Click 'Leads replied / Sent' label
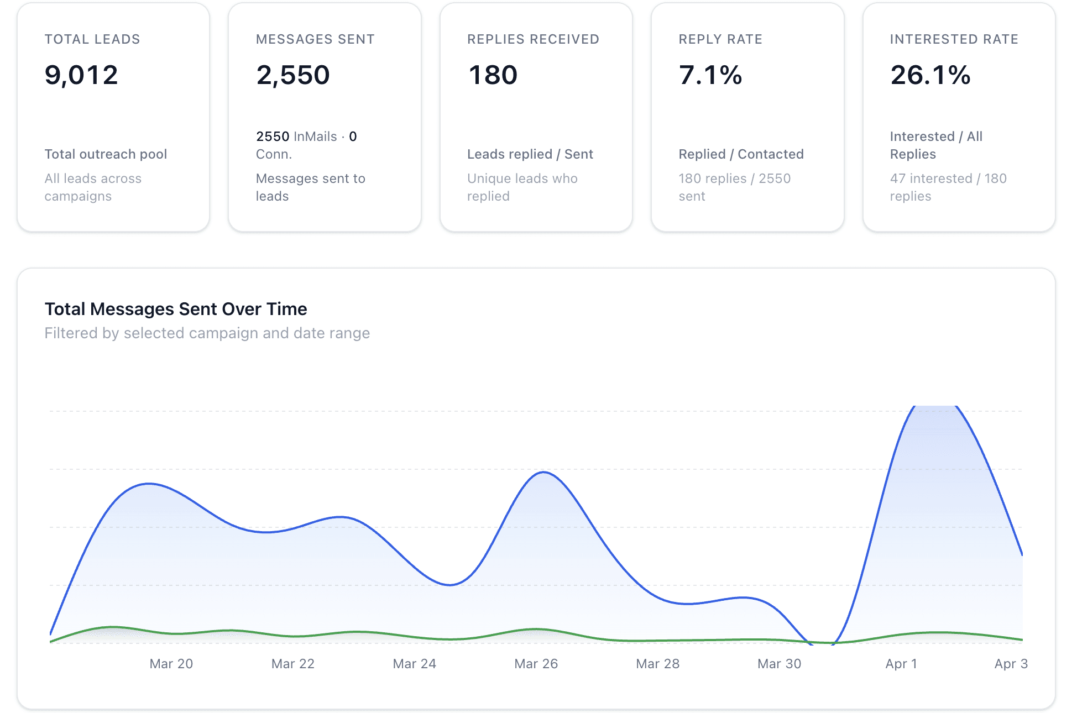Viewport: 1077px width, 713px height. (530, 154)
